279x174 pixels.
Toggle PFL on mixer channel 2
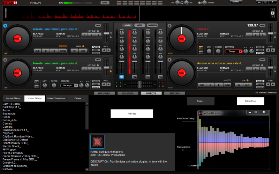click(x=134, y=77)
